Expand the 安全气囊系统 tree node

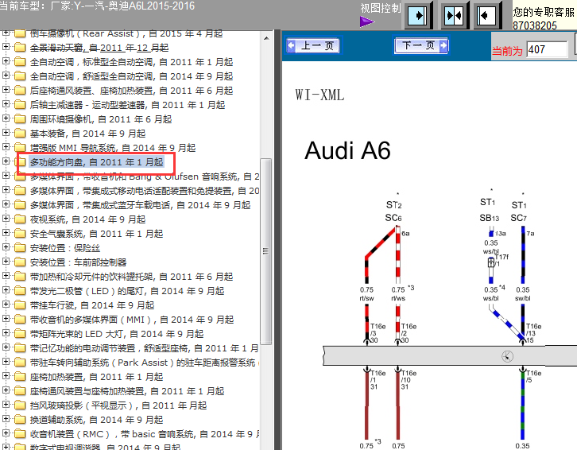(6, 233)
